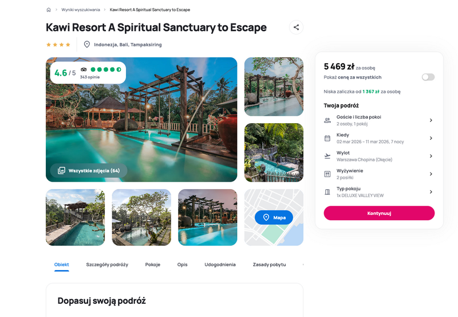The width and height of the screenshot is (458, 317).
Task: Click the home icon in breadcrumb
Action: click(x=49, y=10)
